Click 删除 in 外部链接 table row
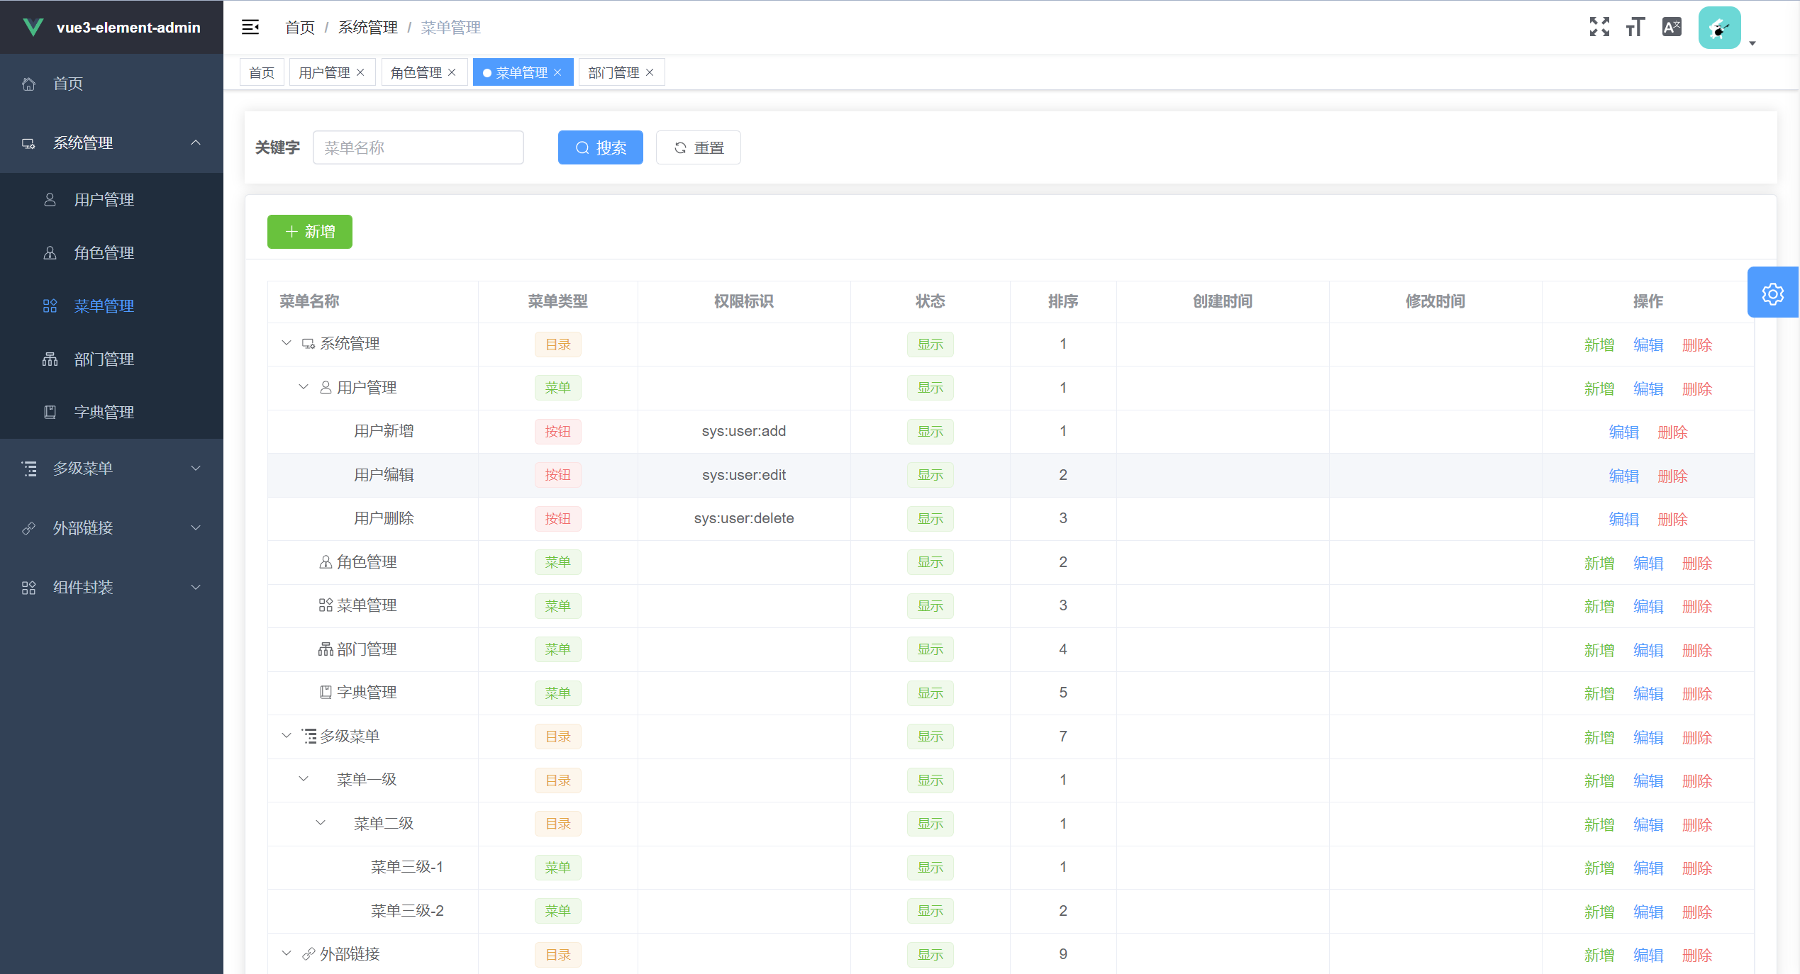 pyautogui.click(x=1697, y=956)
